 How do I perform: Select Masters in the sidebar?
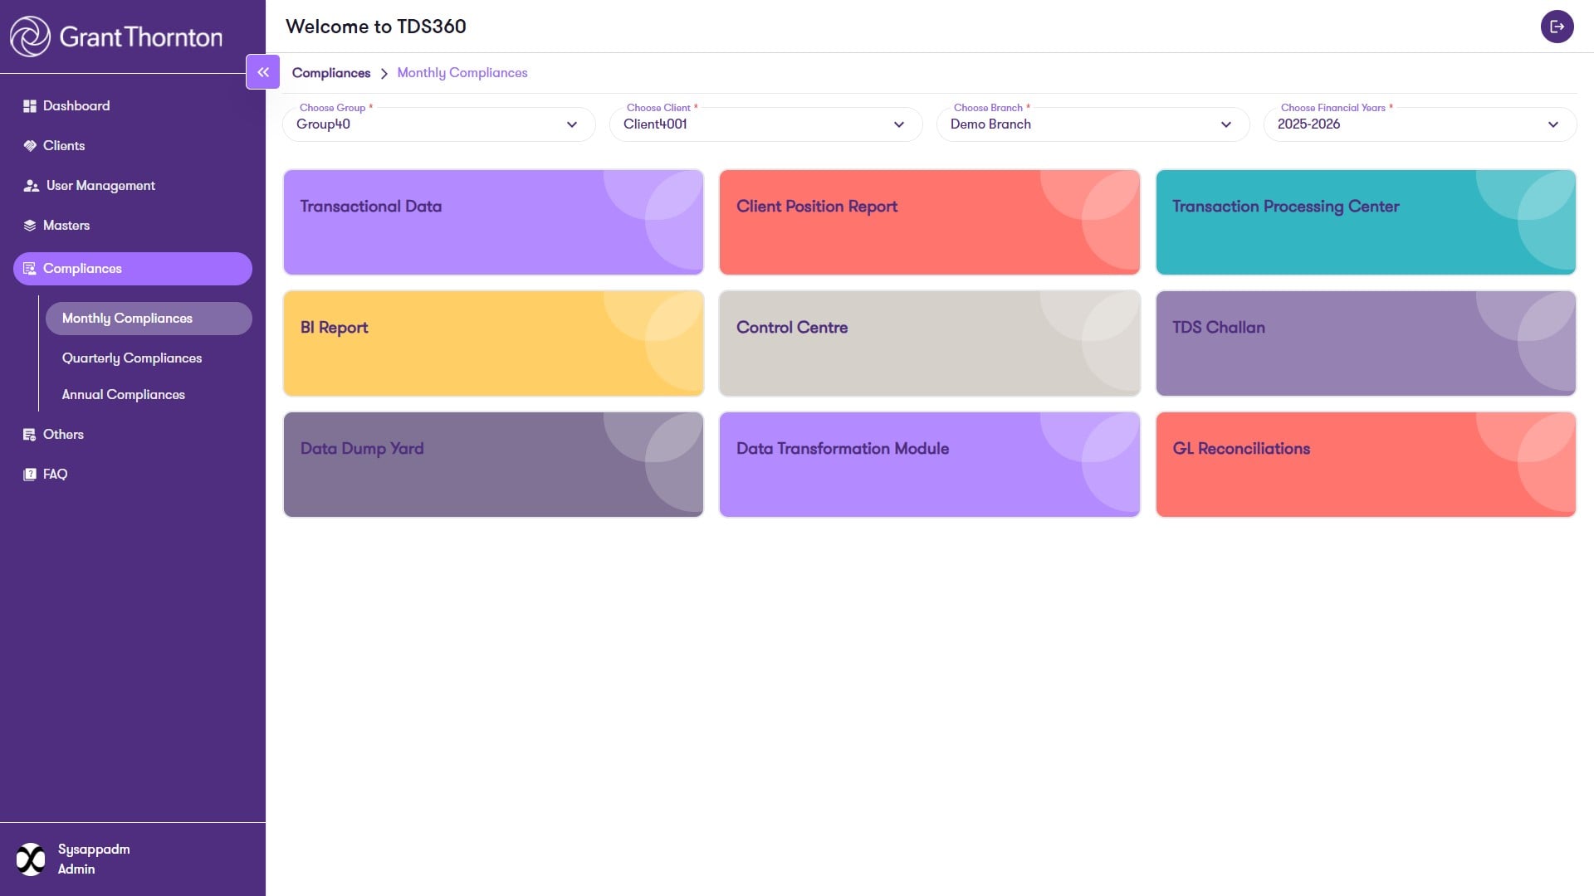click(133, 226)
